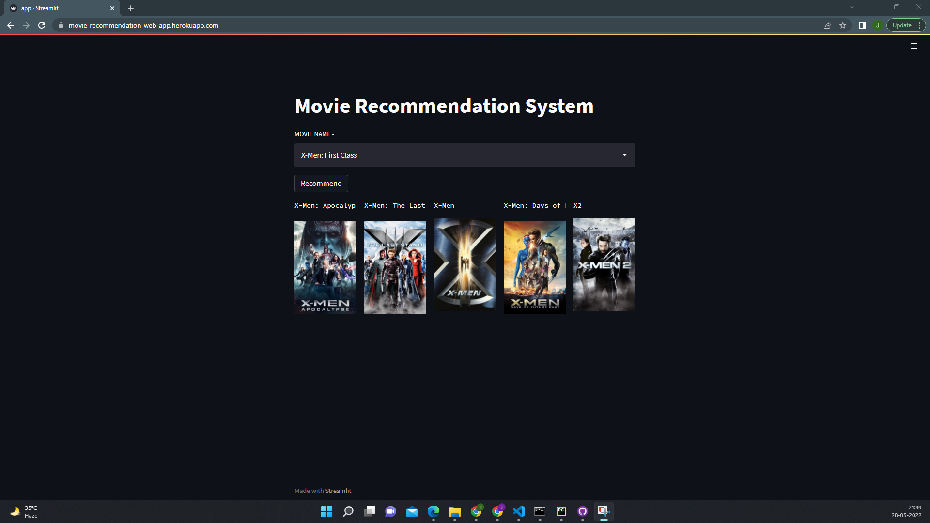Click the browser back arrow
The image size is (930, 523).
point(11,25)
